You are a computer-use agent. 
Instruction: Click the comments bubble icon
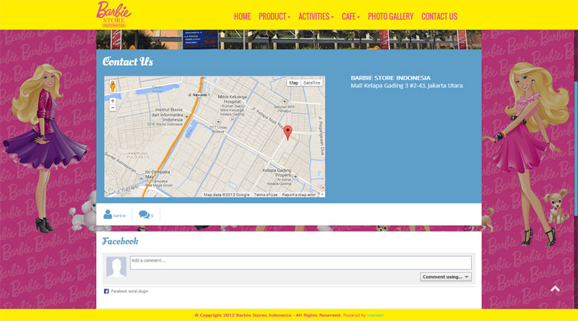pyautogui.click(x=144, y=215)
